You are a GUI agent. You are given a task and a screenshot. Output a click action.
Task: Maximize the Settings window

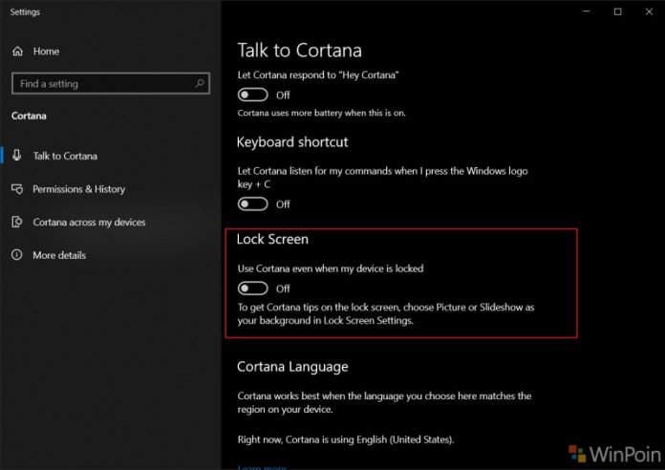(x=618, y=11)
